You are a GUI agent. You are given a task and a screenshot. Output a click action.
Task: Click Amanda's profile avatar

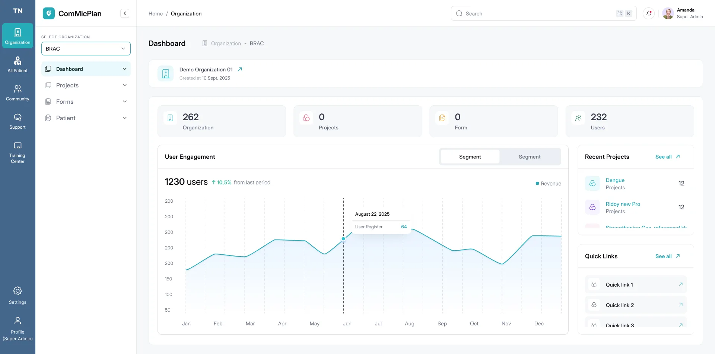pyautogui.click(x=668, y=13)
